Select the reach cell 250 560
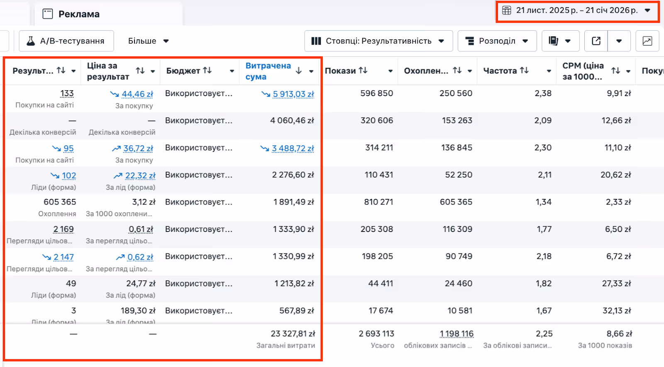Image resolution: width=664 pixels, height=367 pixels. [456, 94]
